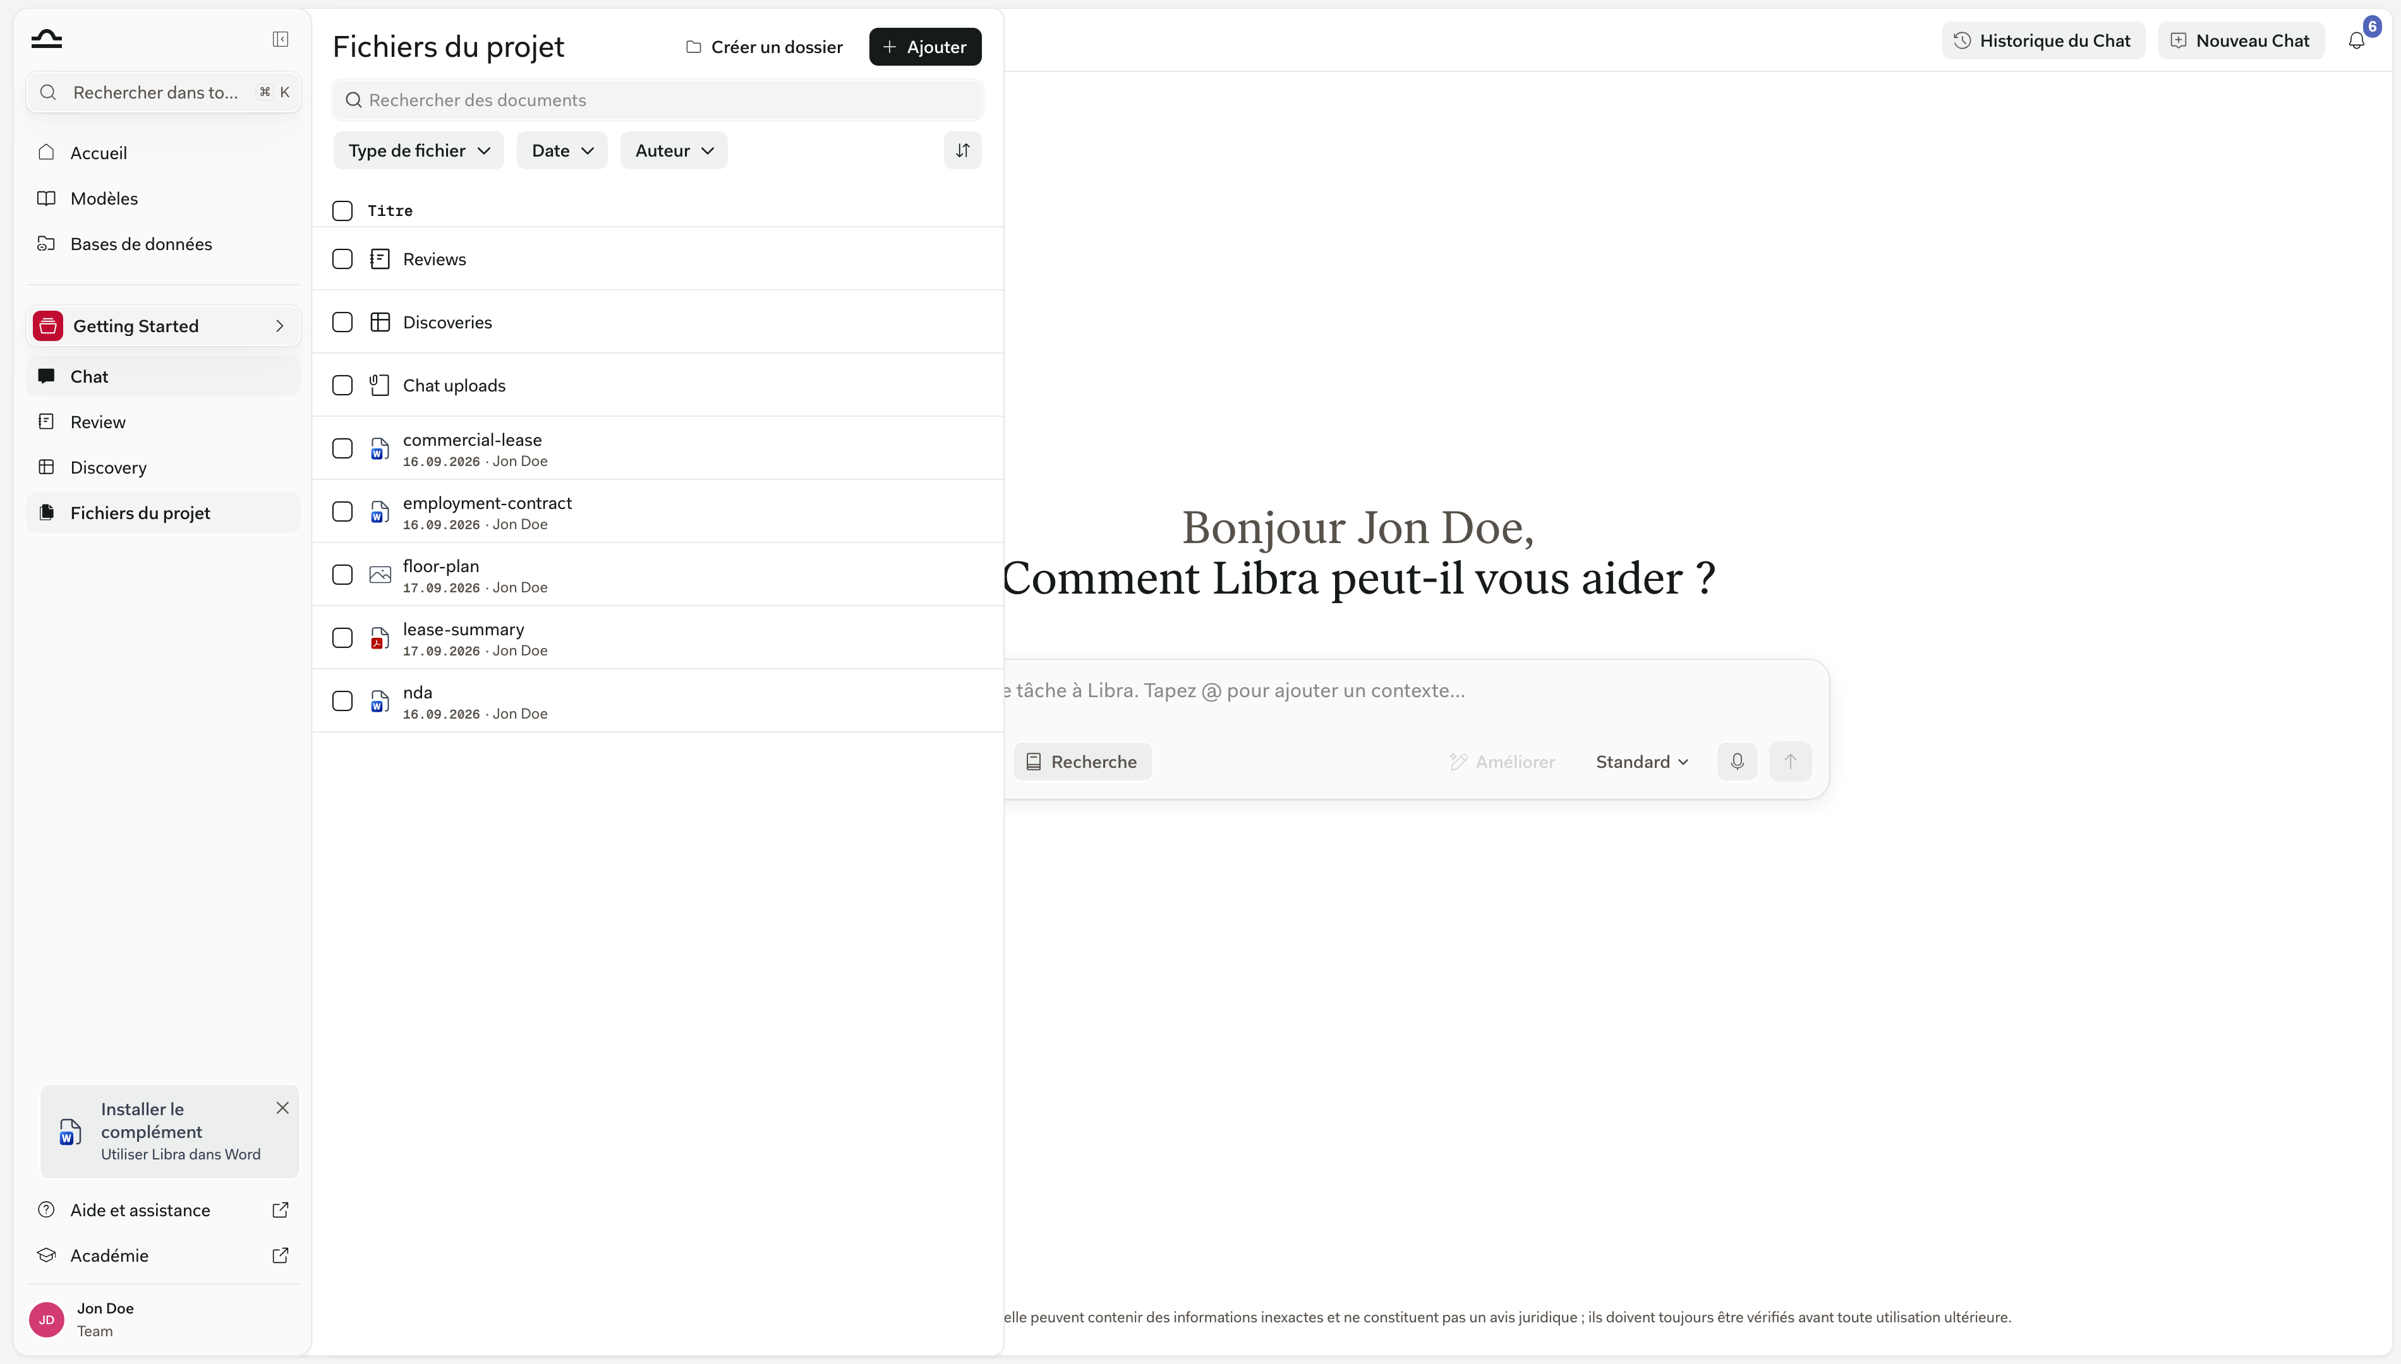Open Aide et assistance external link
This screenshot has height=1364, width=2401.
(x=280, y=1211)
